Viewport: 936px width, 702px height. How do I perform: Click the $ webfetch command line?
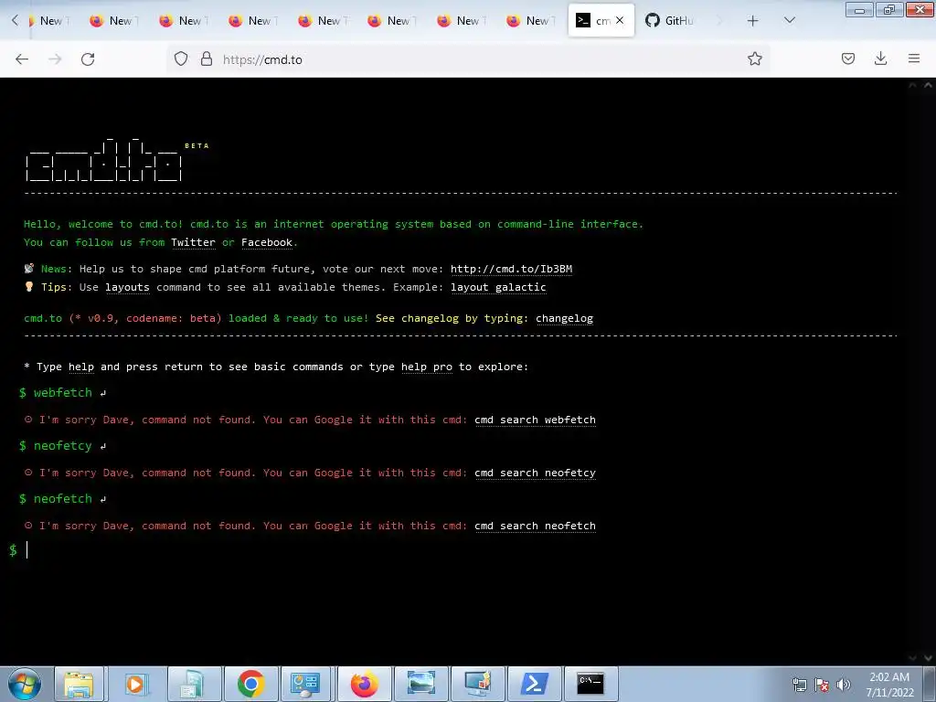[63, 393]
